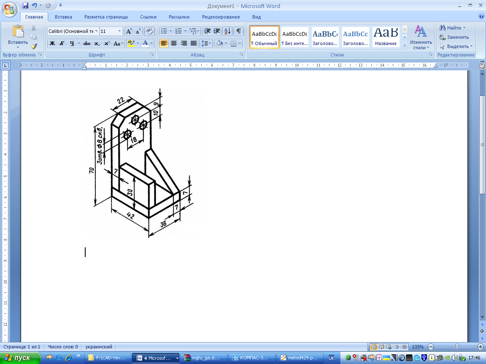Switch to the Ссылки tab
The height and width of the screenshot is (364, 486).
coord(148,17)
